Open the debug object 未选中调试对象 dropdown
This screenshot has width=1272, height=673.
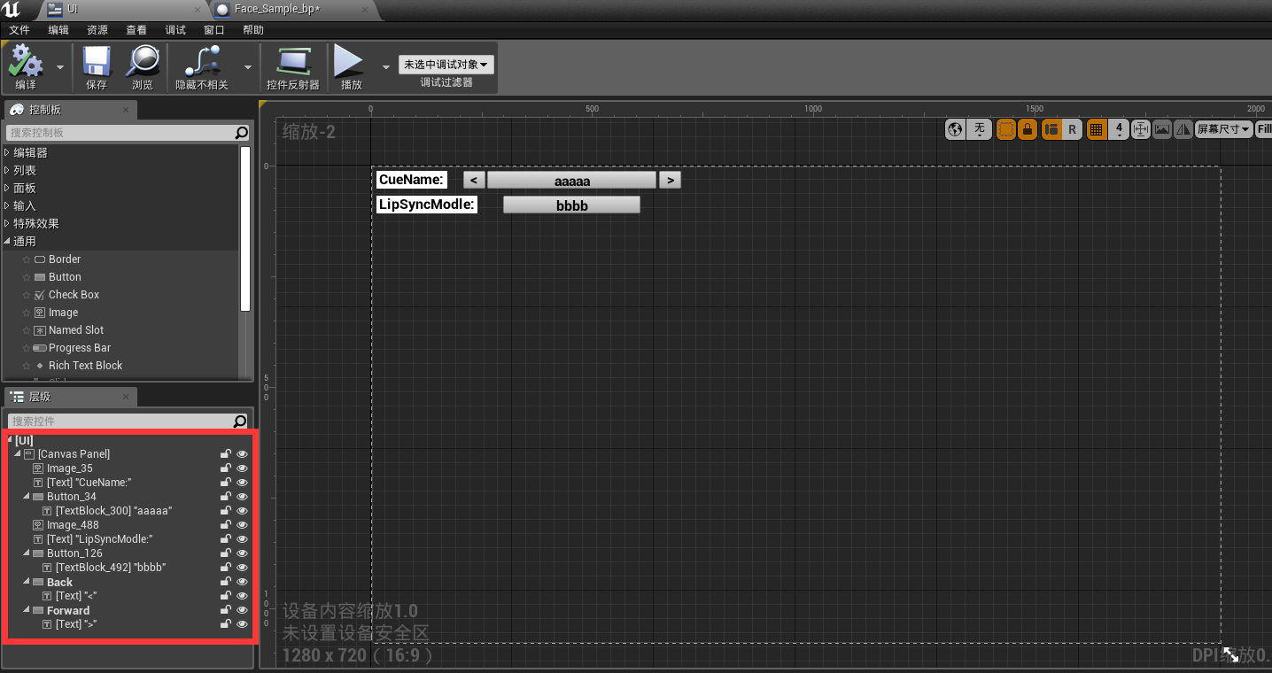[446, 65]
